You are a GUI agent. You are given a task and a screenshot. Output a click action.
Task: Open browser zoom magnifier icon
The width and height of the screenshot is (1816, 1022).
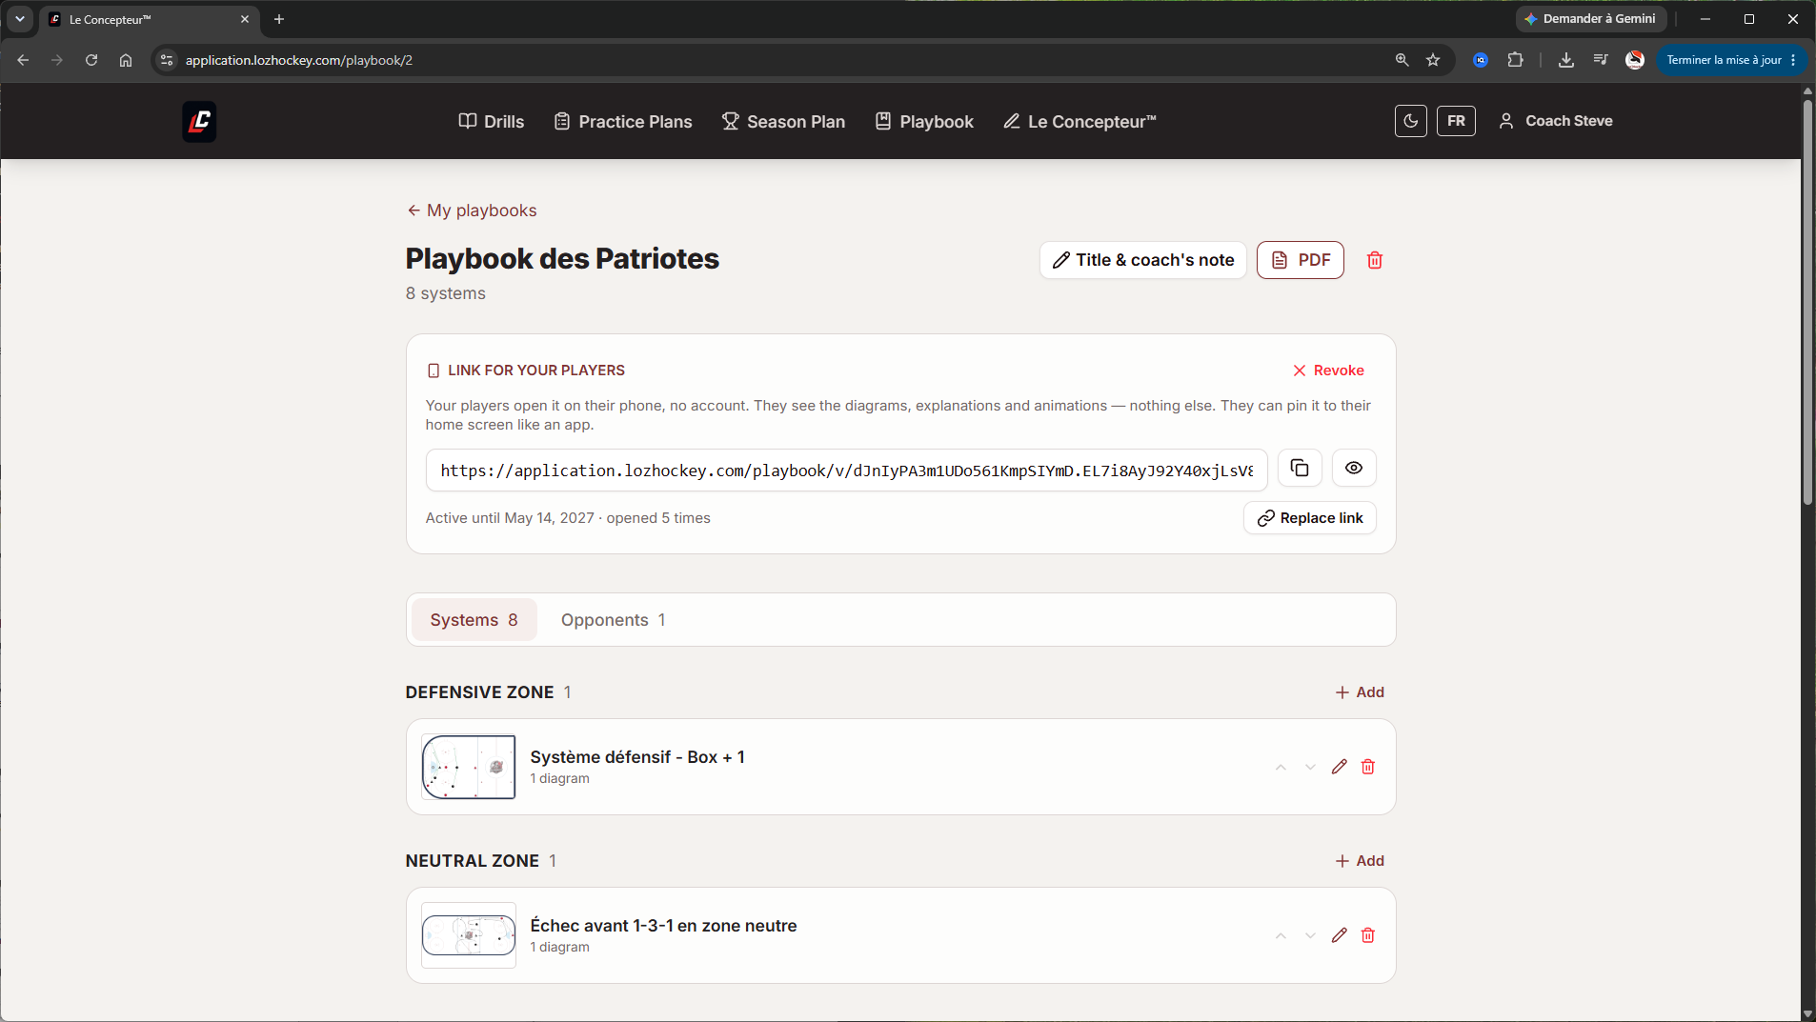coord(1402,60)
